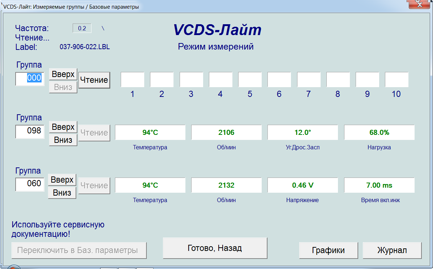Click empty value box number 6
Viewport: 433px width, 269px height.
click(279, 80)
